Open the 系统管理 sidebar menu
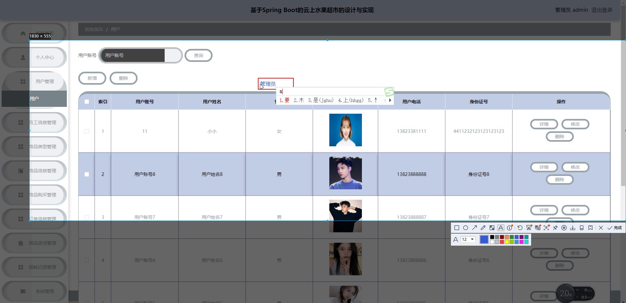This screenshot has height=303, width=626. 34,291
